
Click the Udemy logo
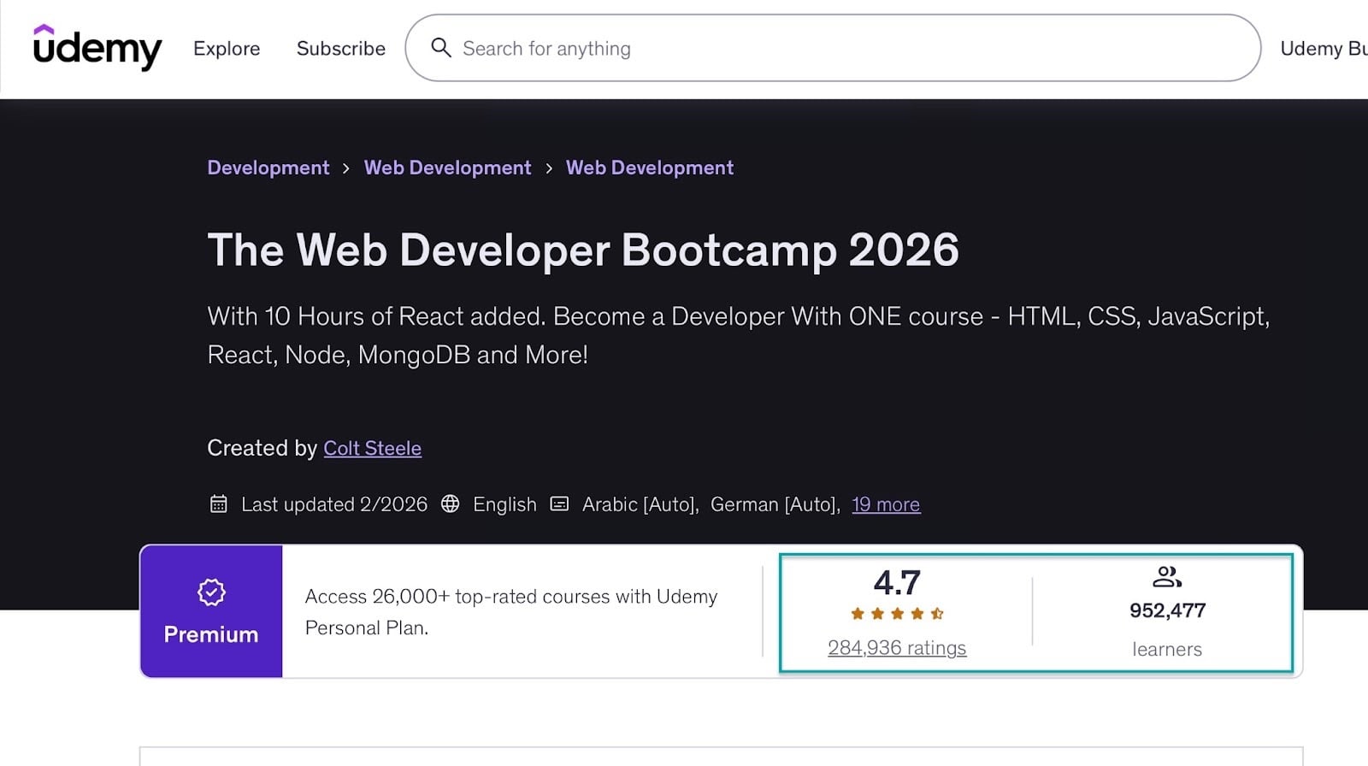97,47
